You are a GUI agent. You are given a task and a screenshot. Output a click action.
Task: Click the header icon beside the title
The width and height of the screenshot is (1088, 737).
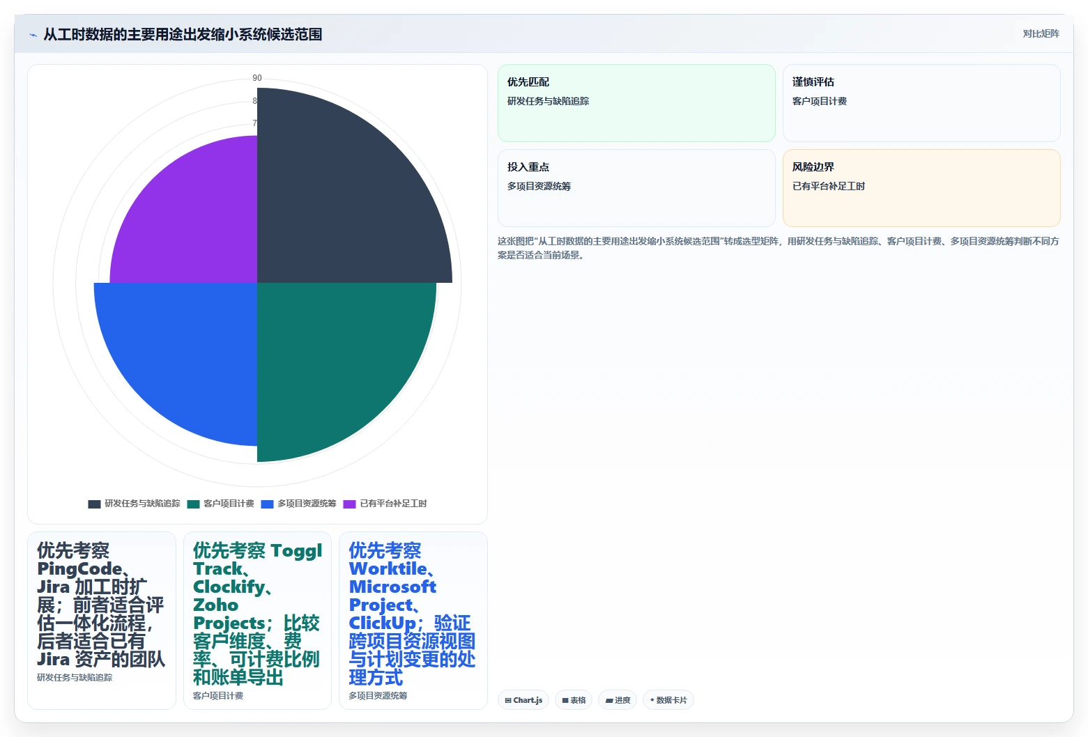33,35
